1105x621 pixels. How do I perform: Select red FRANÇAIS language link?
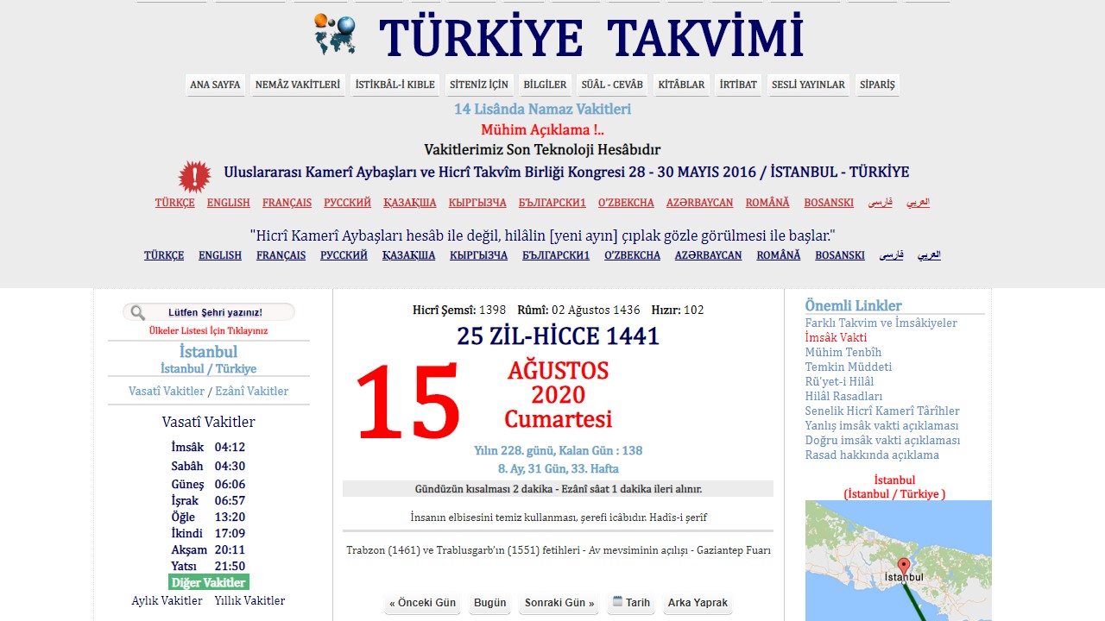tap(287, 203)
